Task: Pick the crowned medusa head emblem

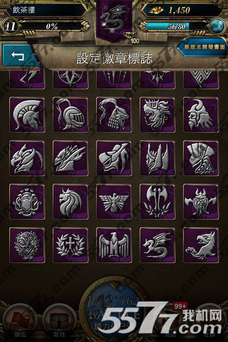Action: point(157,115)
